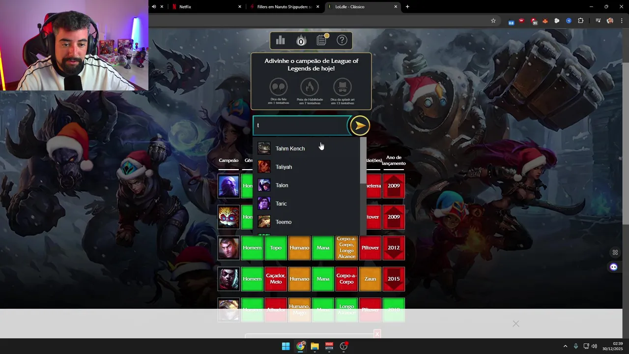Open File Explorer from the taskbar
The image size is (629, 354).
click(x=314, y=346)
